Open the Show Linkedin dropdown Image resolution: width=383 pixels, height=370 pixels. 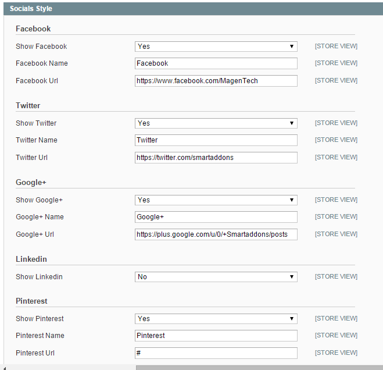coord(216,277)
